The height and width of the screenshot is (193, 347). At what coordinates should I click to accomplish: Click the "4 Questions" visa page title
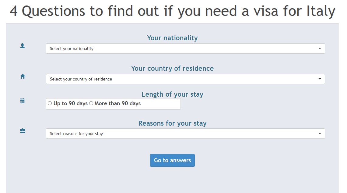tap(172, 11)
